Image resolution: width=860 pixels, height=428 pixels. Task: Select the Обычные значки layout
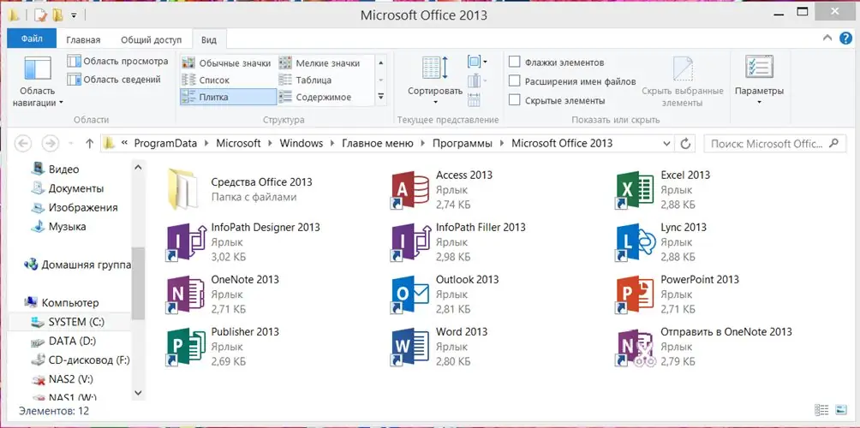[227, 63]
